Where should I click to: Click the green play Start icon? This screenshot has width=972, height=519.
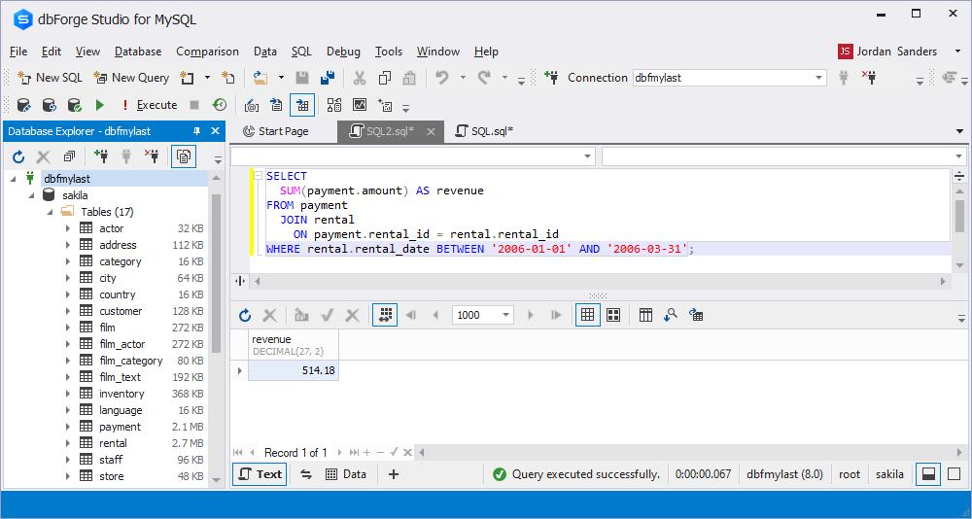[99, 105]
